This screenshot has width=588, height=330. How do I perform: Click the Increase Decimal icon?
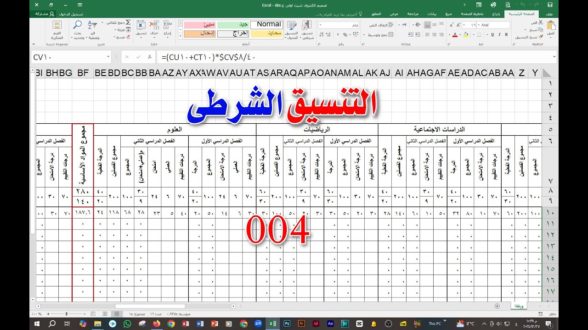pos(328,35)
